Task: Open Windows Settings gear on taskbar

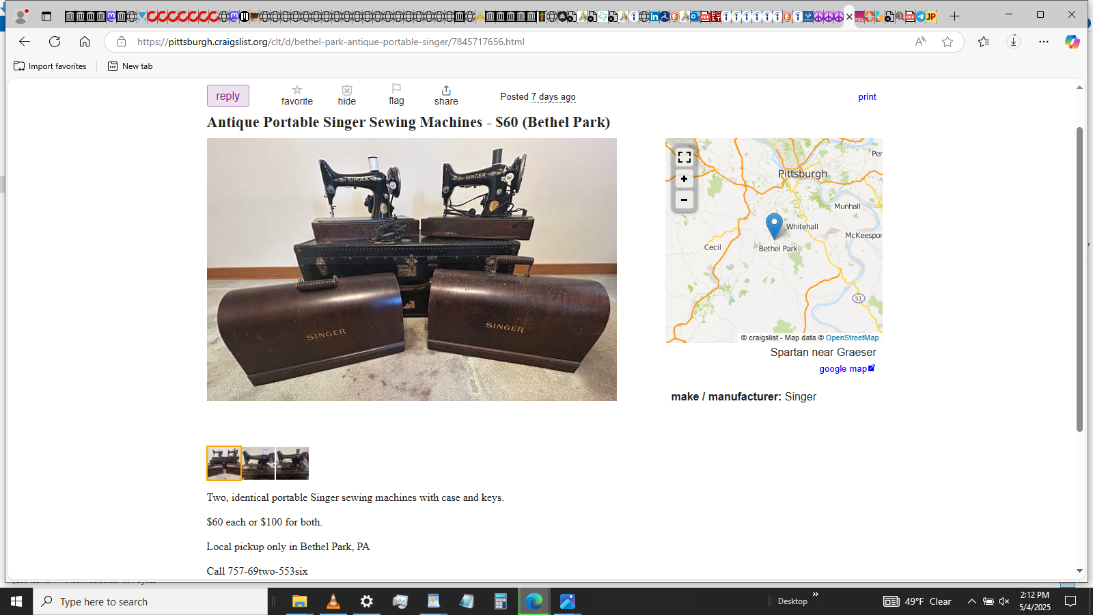Action: pyautogui.click(x=367, y=601)
